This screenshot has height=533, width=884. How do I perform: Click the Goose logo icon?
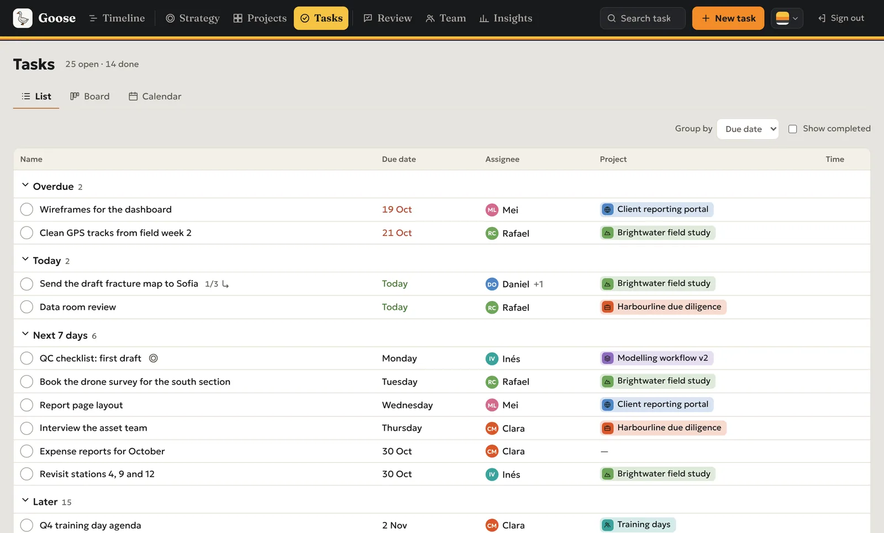(x=23, y=18)
